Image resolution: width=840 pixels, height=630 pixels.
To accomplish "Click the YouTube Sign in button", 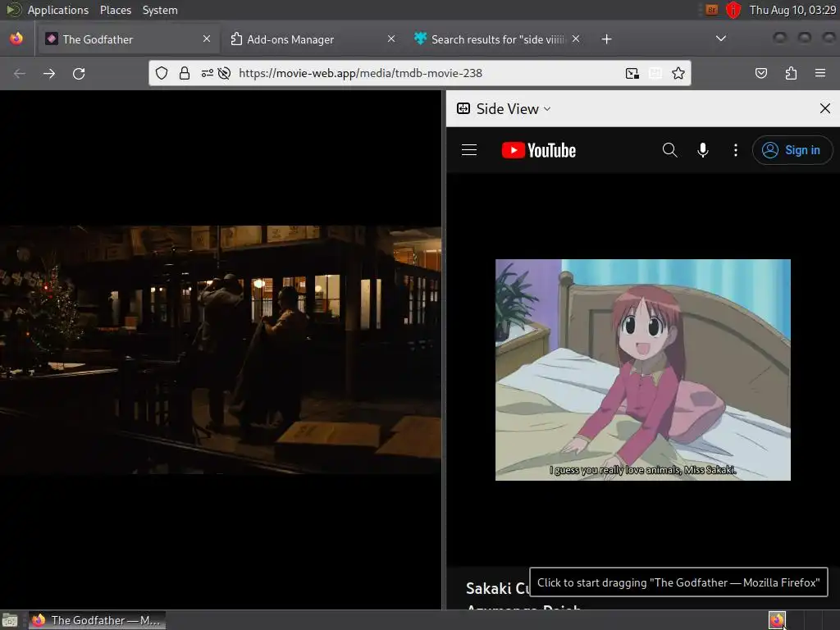I will tap(792, 150).
